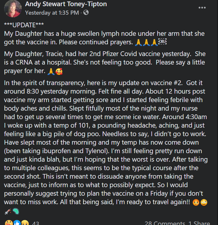The image size is (218, 225).
Task: Open the post options three-dot menu
Action: click(202, 8)
